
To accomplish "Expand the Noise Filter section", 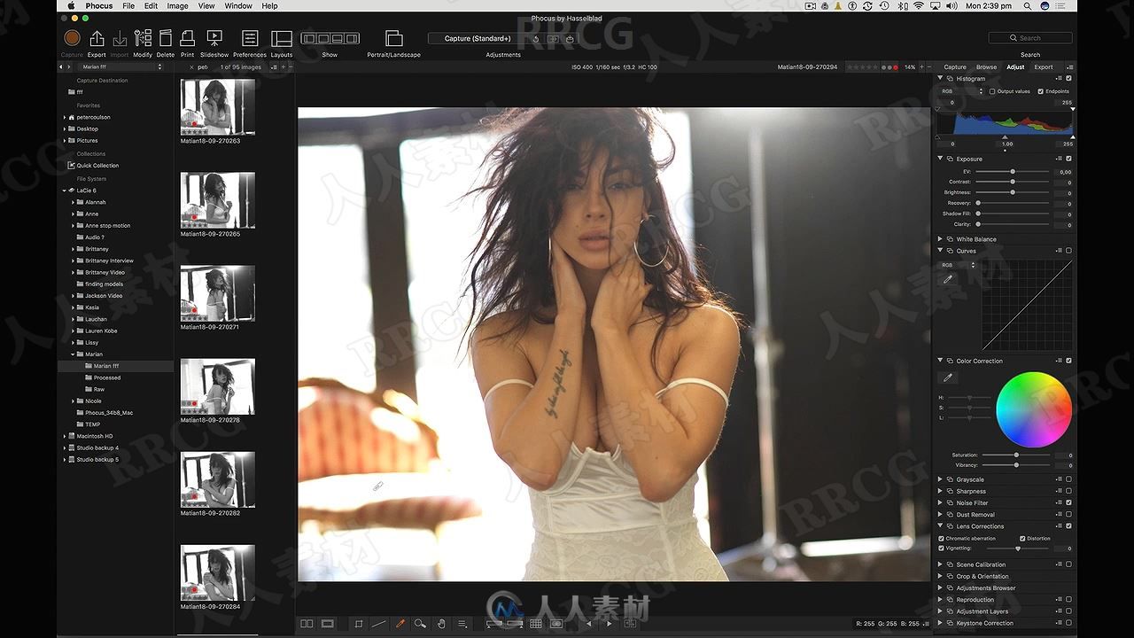I will [x=941, y=502].
